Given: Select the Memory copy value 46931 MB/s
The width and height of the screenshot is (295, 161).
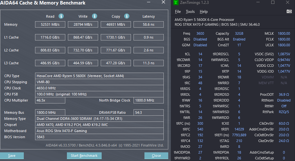Looking at the screenshot, I should click(x=116, y=24).
